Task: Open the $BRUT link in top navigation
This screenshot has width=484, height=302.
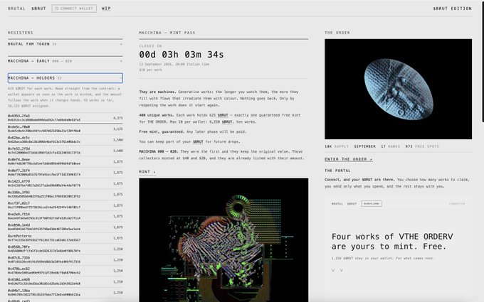Action: coord(38,9)
